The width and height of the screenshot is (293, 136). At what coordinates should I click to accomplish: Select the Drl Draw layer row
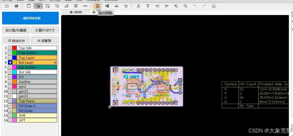coord(37,111)
